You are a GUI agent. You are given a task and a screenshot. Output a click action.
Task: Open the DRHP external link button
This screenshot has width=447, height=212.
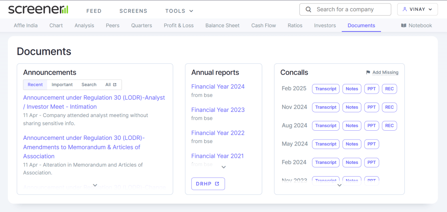[x=208, y=184]
